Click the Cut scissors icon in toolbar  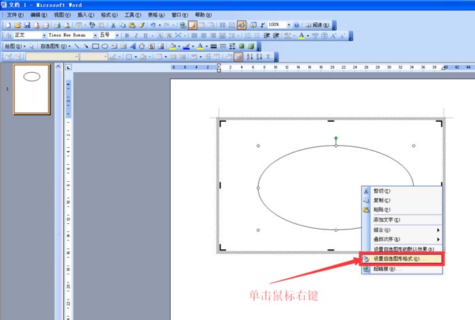tap(113, 25)
